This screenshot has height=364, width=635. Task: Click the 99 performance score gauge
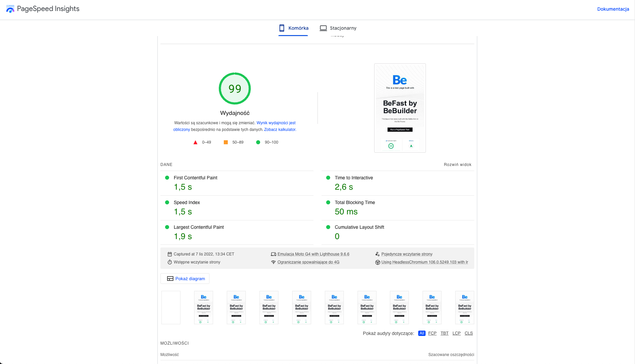point(235,88)
